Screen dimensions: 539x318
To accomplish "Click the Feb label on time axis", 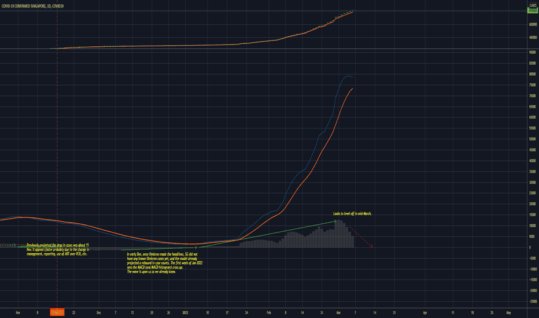I will (269, 313).
